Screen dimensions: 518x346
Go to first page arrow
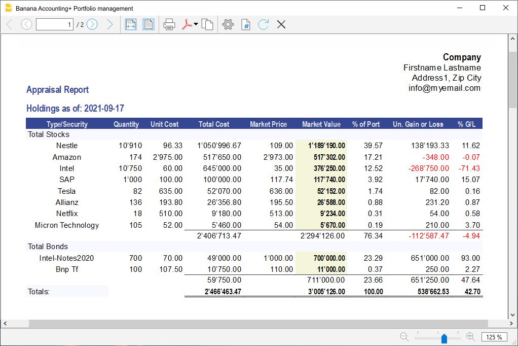[9, 24]
